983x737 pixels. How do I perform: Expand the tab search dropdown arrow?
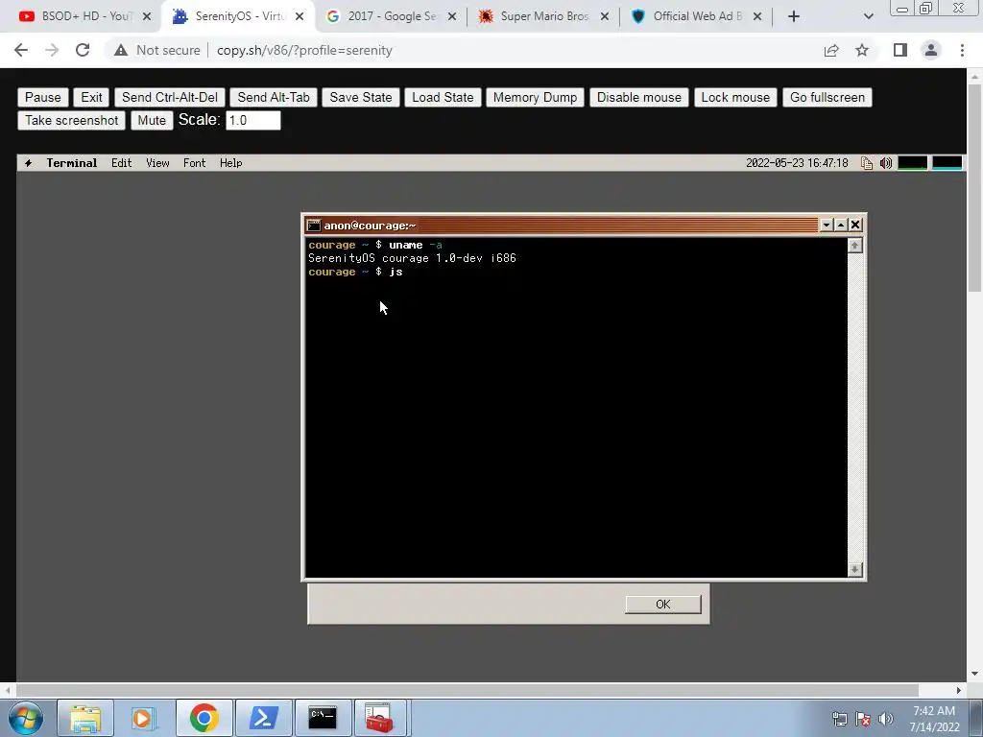[x=868, y=16]
